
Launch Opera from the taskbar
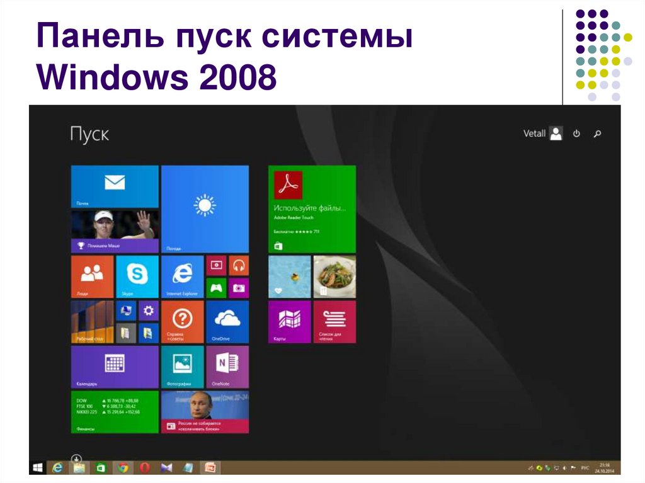pos(144,468)
